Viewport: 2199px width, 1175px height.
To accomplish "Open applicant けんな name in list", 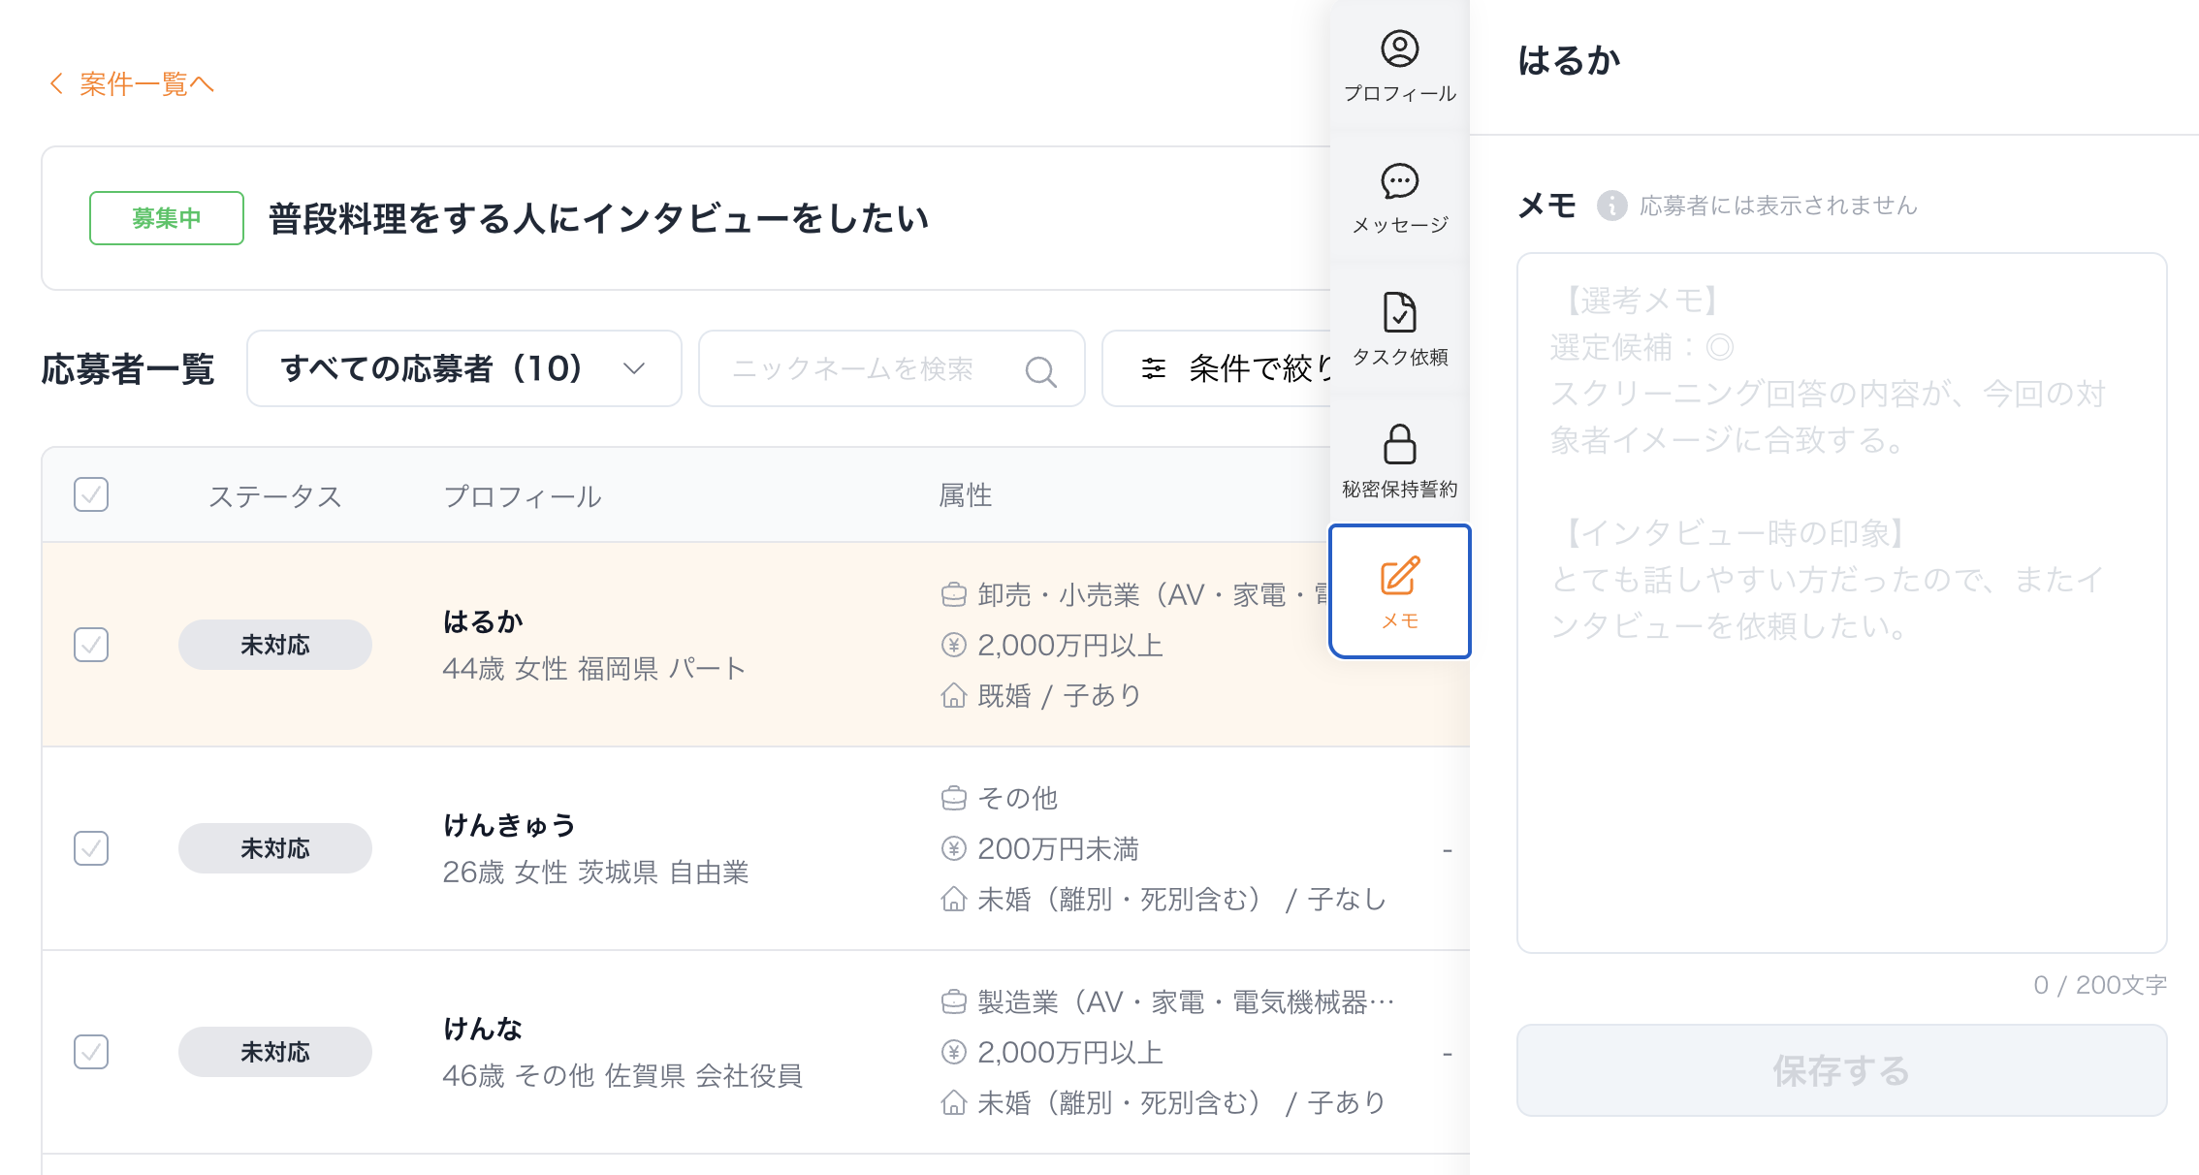I will click(x=483, y=1029).
